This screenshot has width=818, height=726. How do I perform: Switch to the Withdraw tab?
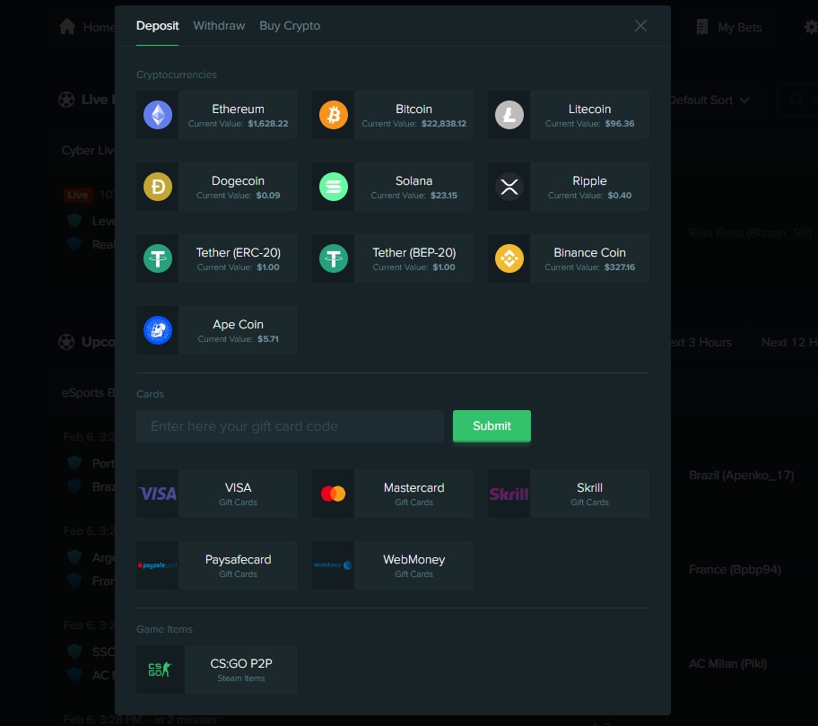point(219,26)
